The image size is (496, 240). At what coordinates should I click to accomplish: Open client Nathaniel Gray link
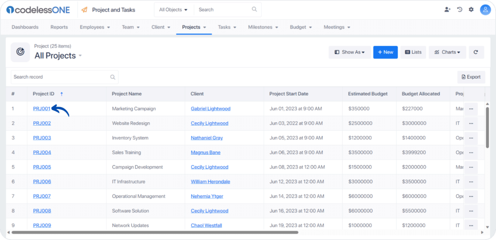(x=207, y=138)
